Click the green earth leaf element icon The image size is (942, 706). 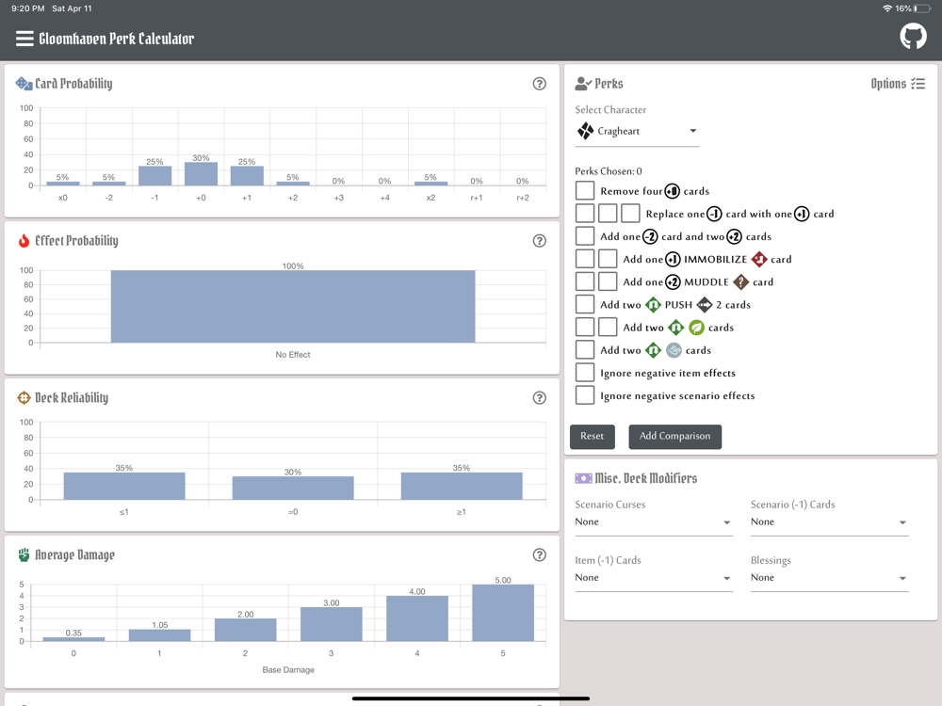[697, 328]
